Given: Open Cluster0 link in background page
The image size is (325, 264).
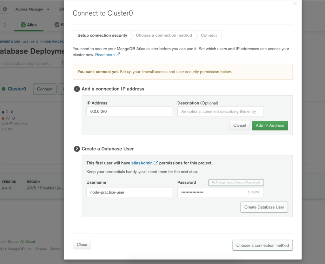Looking at the screenshot, I should tap(17, 89).
